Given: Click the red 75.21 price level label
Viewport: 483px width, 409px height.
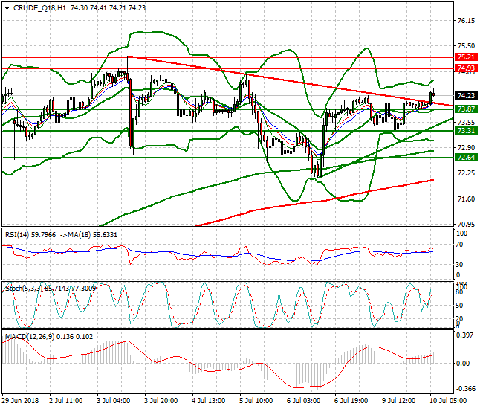Looking at the screenshot, I should [x=466, y=57].
